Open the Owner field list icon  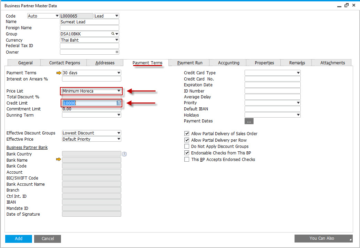click(117, 52)
